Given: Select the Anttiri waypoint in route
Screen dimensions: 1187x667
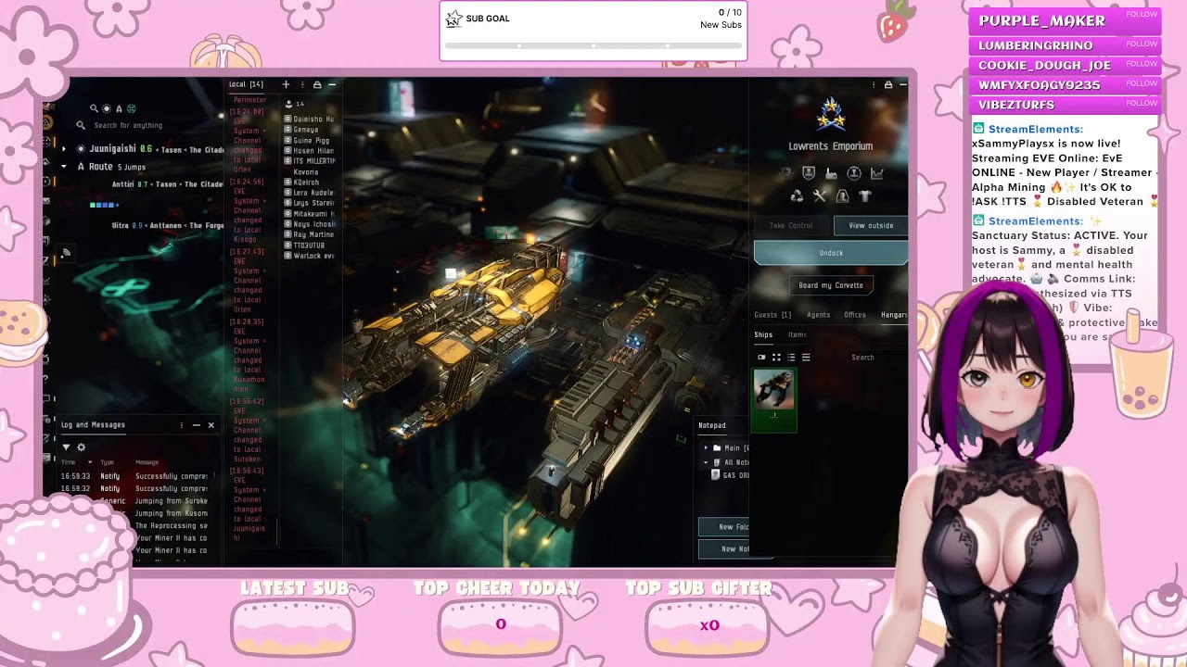Looking at the screenshot, I should [167, 184].
